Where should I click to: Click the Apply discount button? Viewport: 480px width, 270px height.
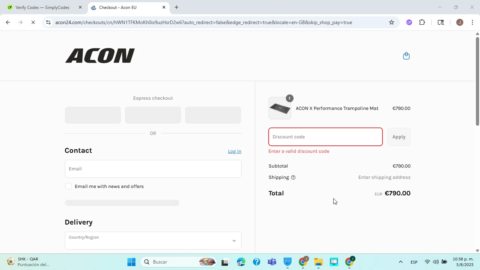(399, 137)
